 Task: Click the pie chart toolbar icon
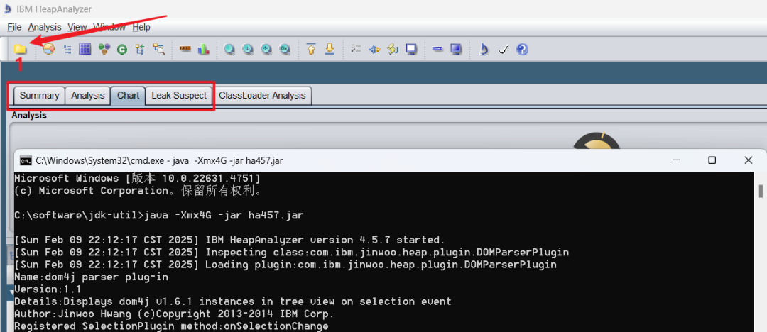[x=48, y=49]
